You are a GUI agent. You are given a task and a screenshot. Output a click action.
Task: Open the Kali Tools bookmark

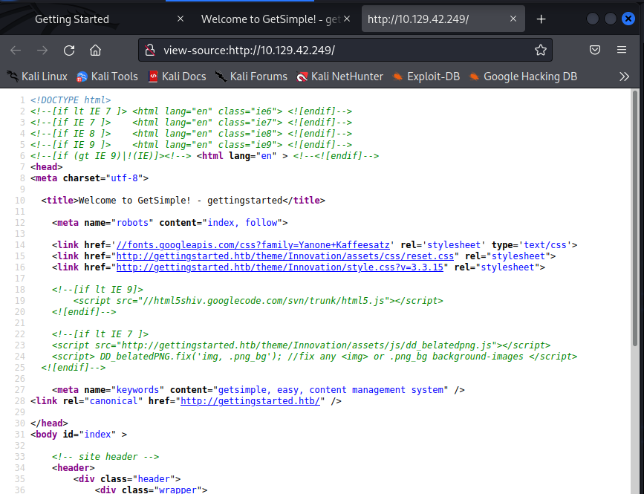click(107, 77)
